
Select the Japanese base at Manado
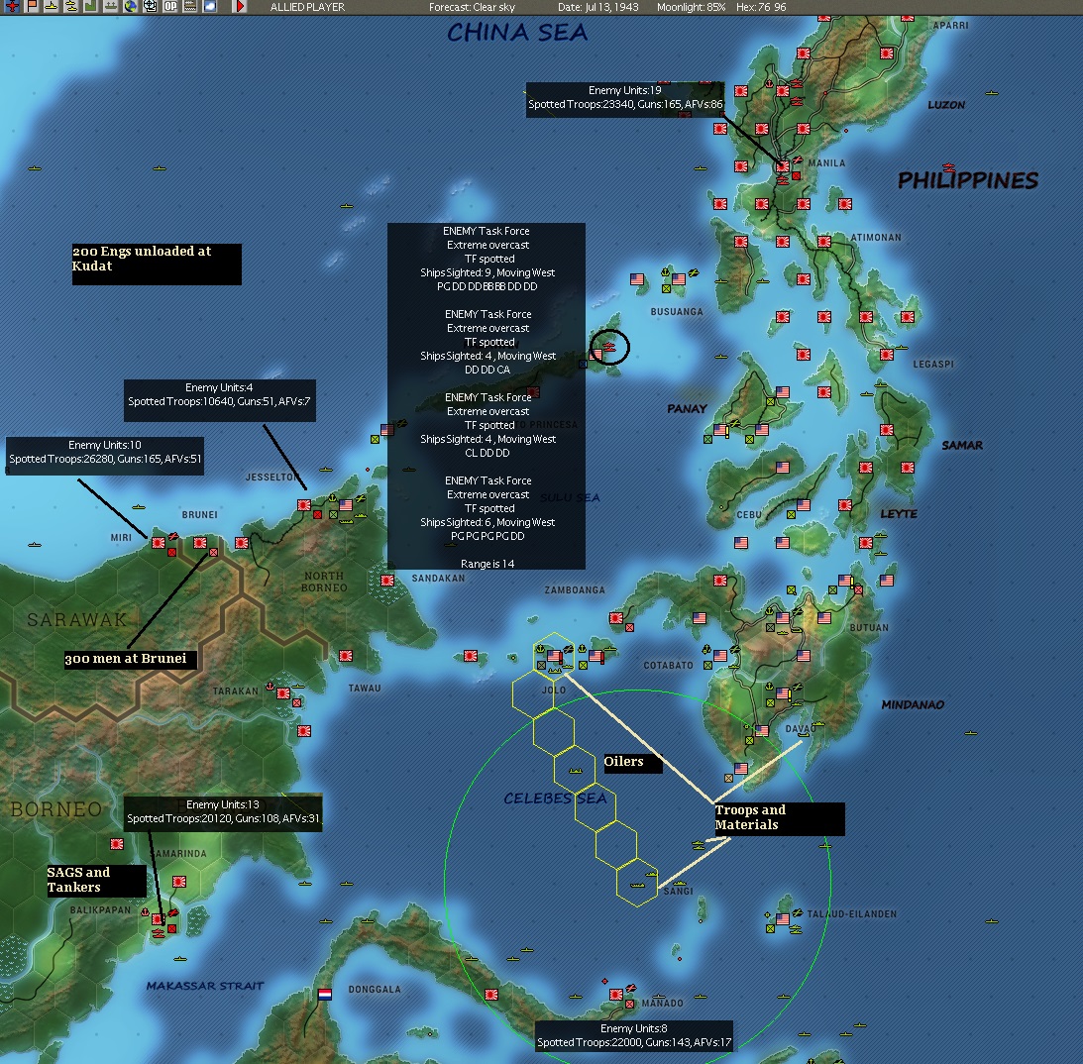(616, 995)
